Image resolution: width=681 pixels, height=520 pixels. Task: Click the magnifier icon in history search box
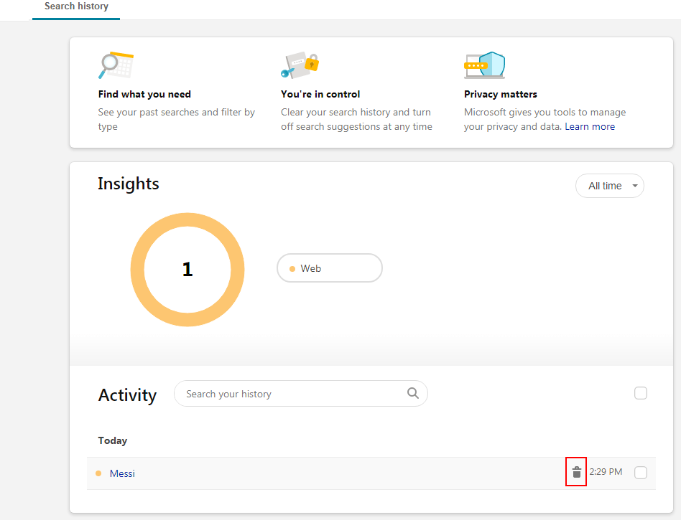(x=412, y=393)
